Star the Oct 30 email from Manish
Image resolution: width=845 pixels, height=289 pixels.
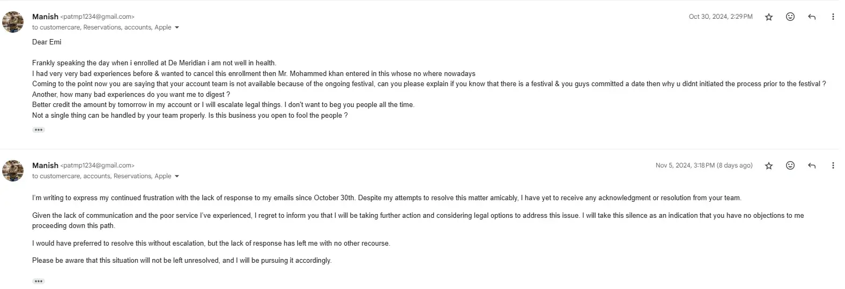pyautogui.click(x=769, y=17)
